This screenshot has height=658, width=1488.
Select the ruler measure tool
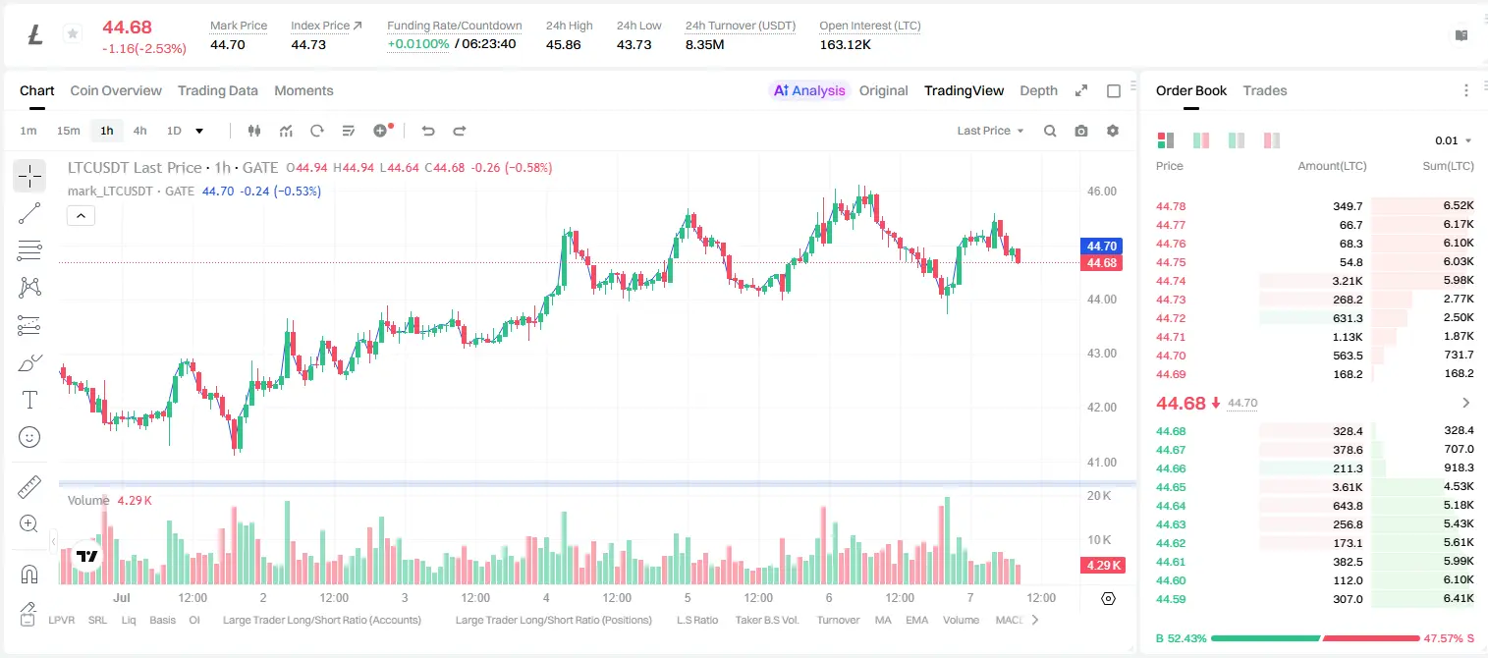point(29,486)
